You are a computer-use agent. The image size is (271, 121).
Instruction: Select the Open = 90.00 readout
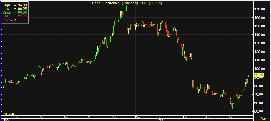tap(15, 12)
